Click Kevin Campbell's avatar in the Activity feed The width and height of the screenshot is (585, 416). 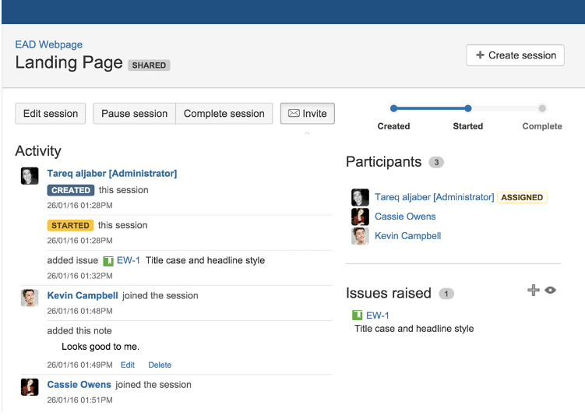tap(30, 298)
